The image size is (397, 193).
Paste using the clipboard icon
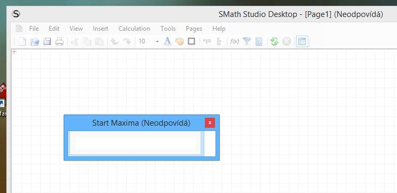[99, 41]
